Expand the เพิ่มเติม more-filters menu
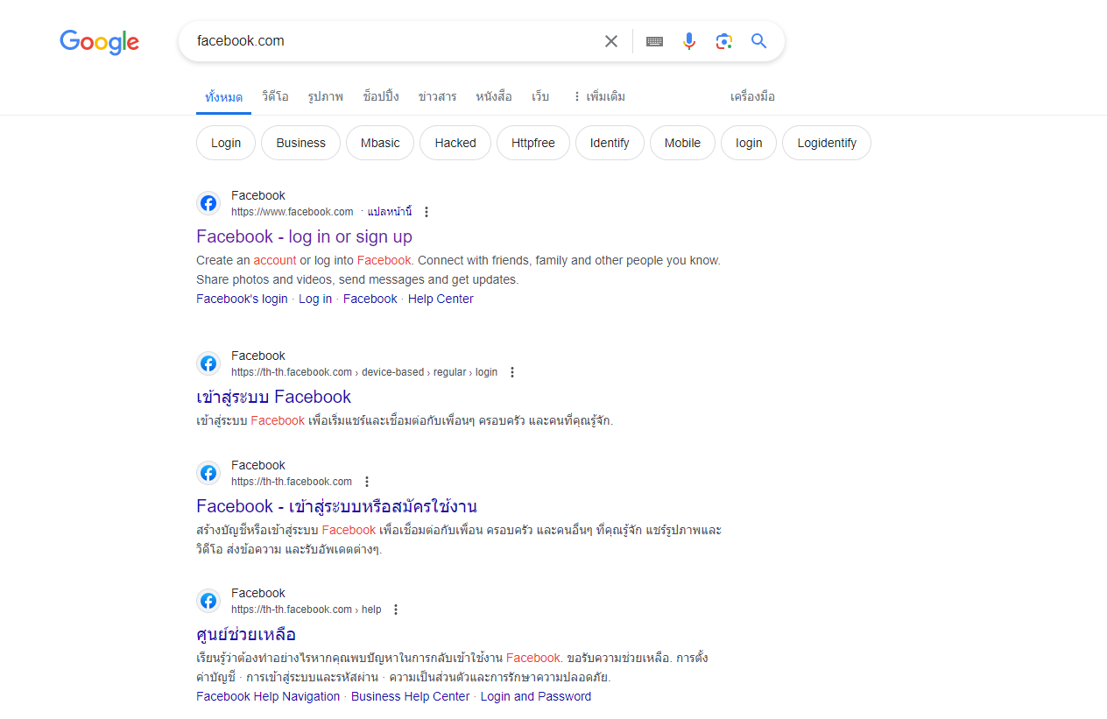 tap(599, 96)
